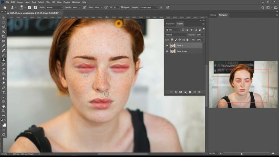Select the Frame tool
Viewport: 279px width, 157px height.
pyautogui.click(x=3, y=41)
